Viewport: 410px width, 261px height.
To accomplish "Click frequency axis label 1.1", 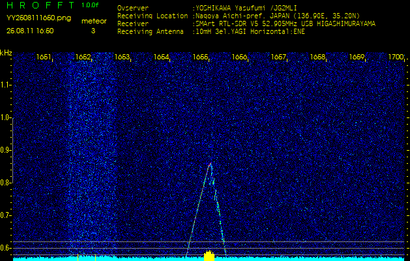I will click(x=5, y=85).
